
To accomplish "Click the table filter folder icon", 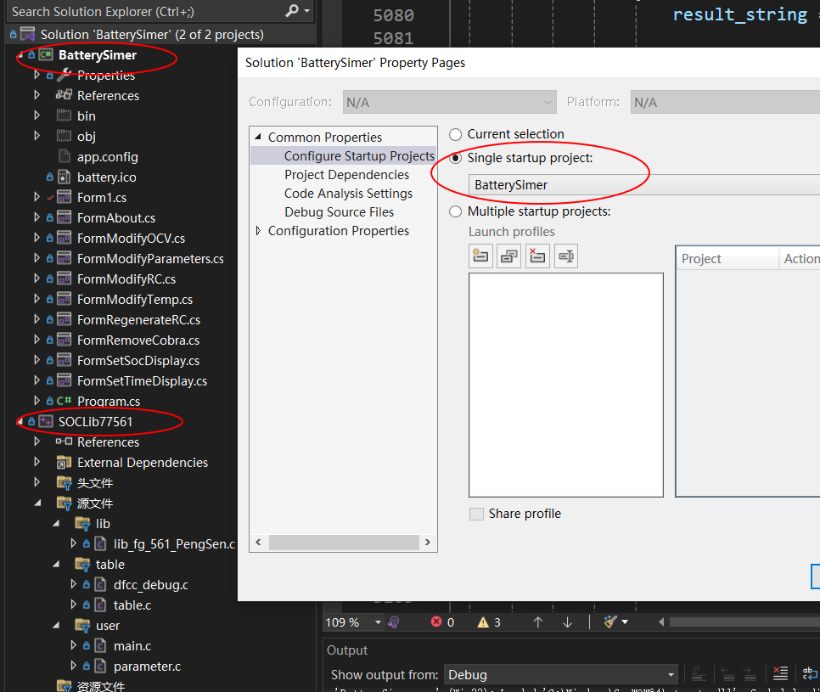I will tap(82, 565).
